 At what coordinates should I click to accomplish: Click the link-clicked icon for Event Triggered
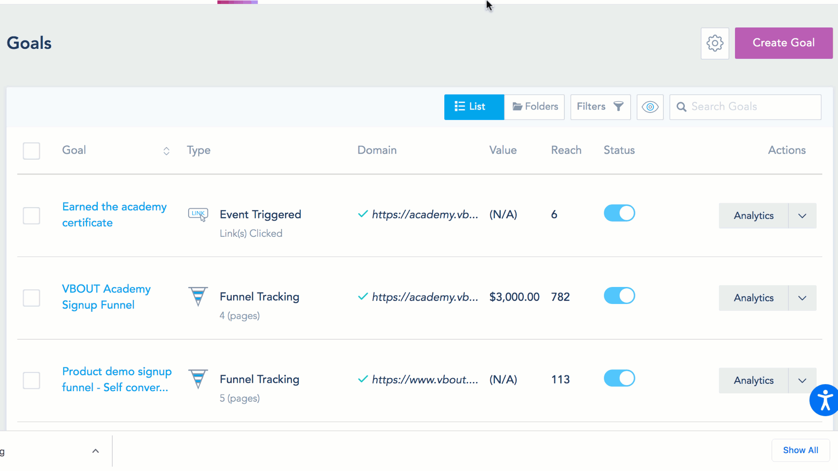(198, 215)
